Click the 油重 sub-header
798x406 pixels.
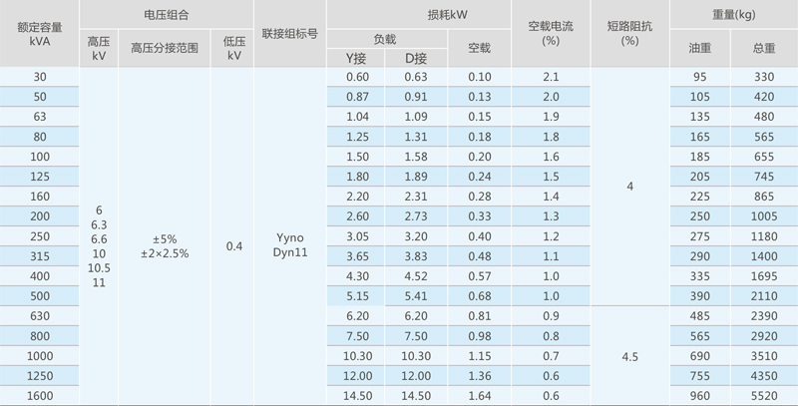[699, 48]
